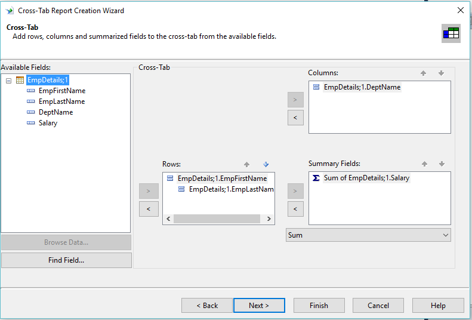This screenshot has width=472, height=320.
Task: Click the Rows move-down arrow icon
Action: [x=266, y=164]
